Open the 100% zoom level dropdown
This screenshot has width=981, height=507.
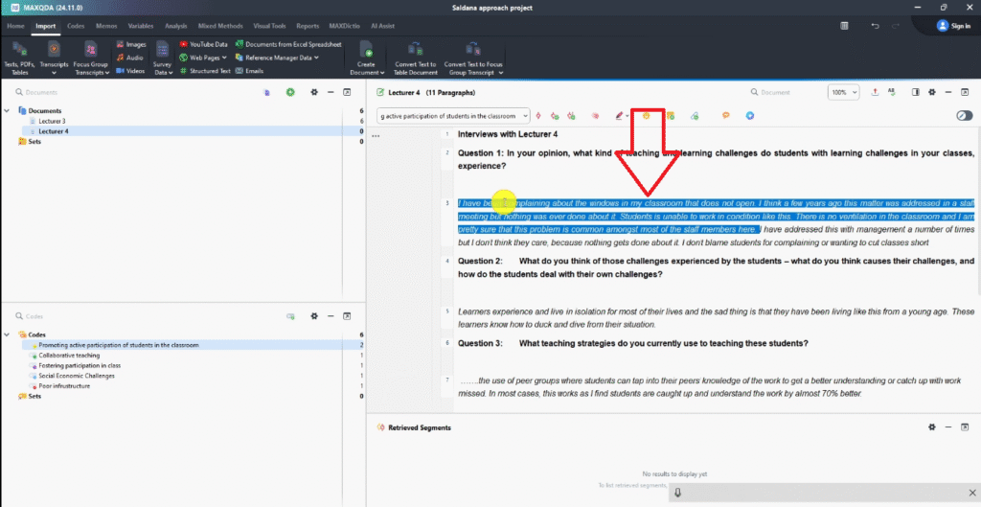tap(843, 92)
